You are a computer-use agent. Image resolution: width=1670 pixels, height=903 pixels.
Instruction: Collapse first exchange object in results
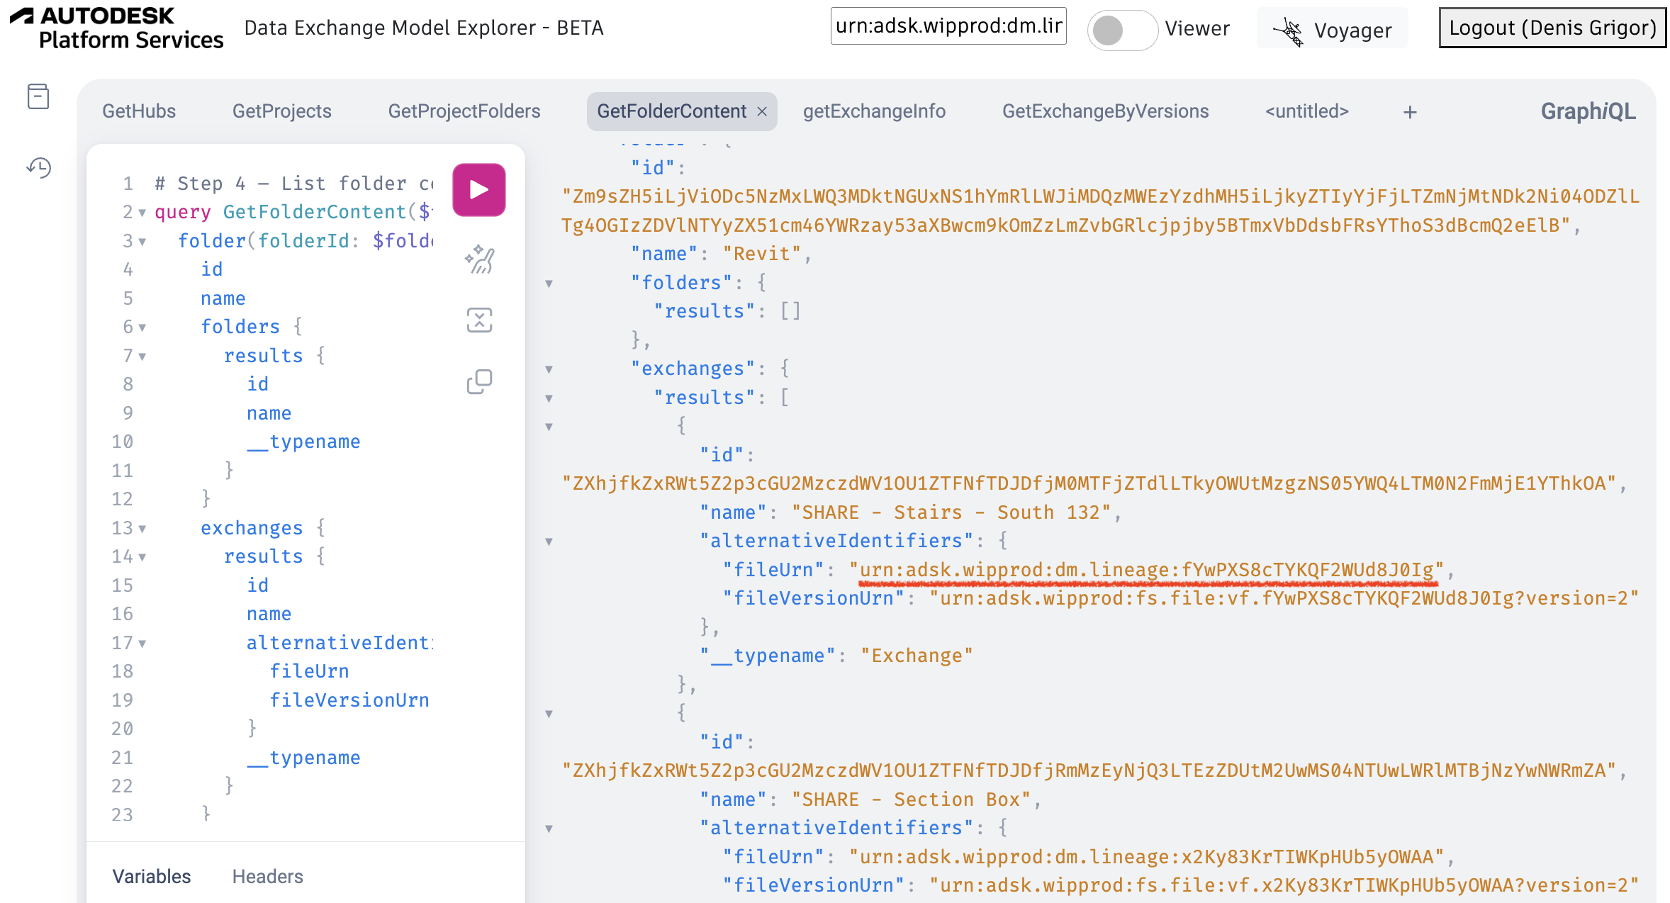(549, 427)
